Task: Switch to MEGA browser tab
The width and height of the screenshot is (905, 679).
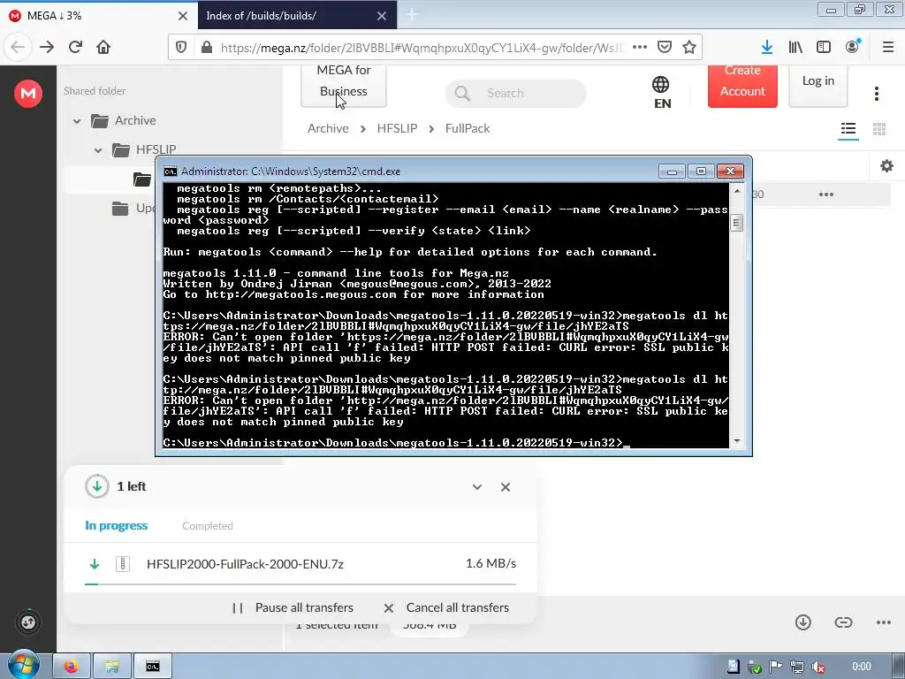Action: point(99,16)
